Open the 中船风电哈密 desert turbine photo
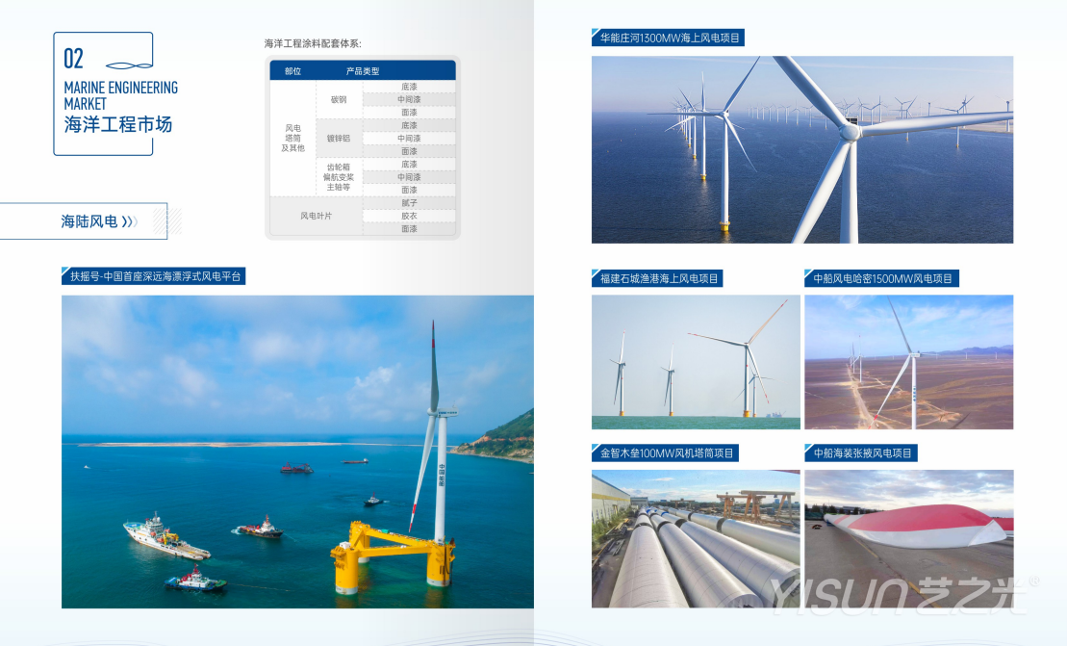Screen dimensions: 1067x646 point(908,362)
